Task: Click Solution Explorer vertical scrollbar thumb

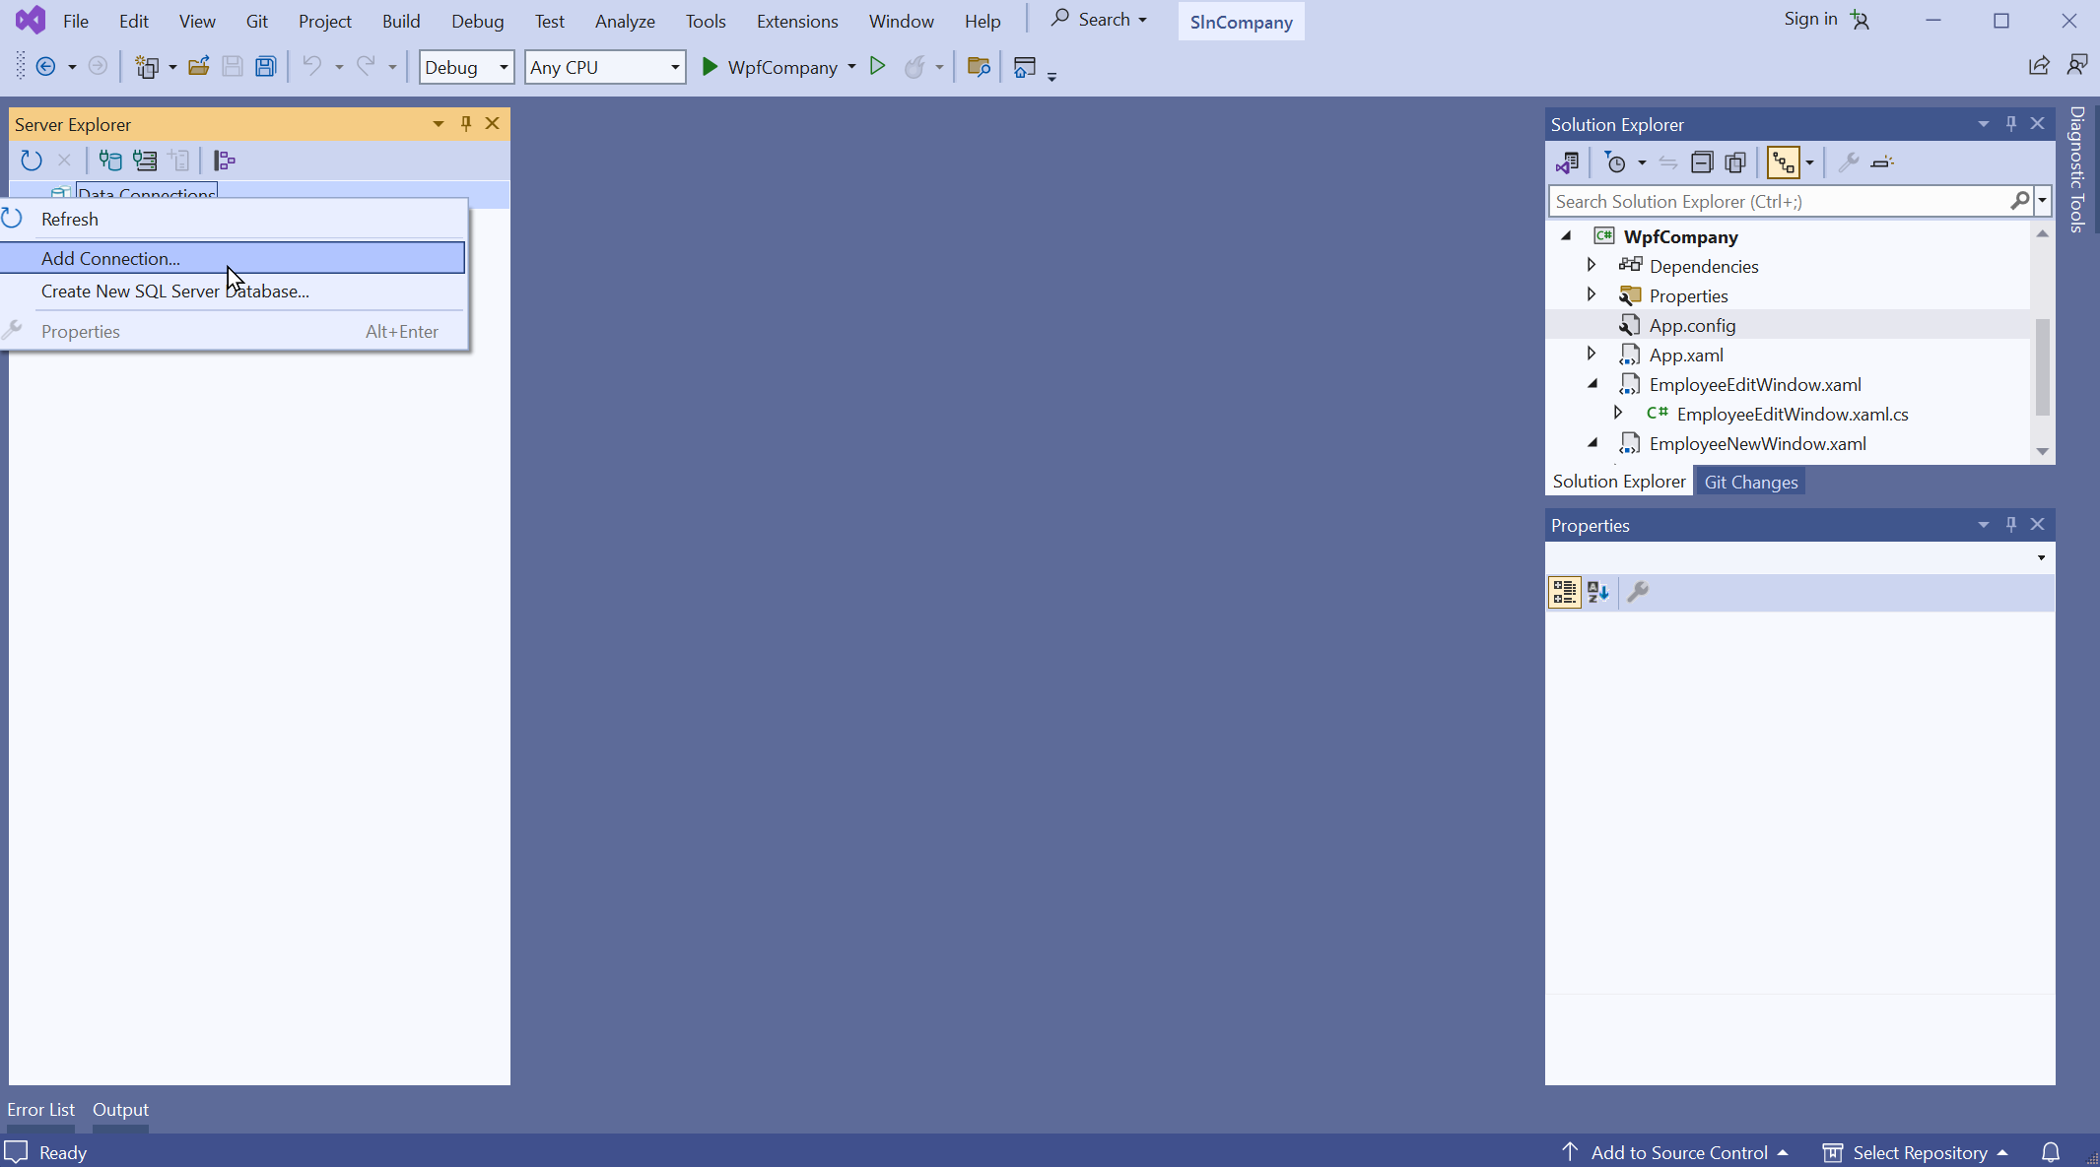Action: point(2042,366)
